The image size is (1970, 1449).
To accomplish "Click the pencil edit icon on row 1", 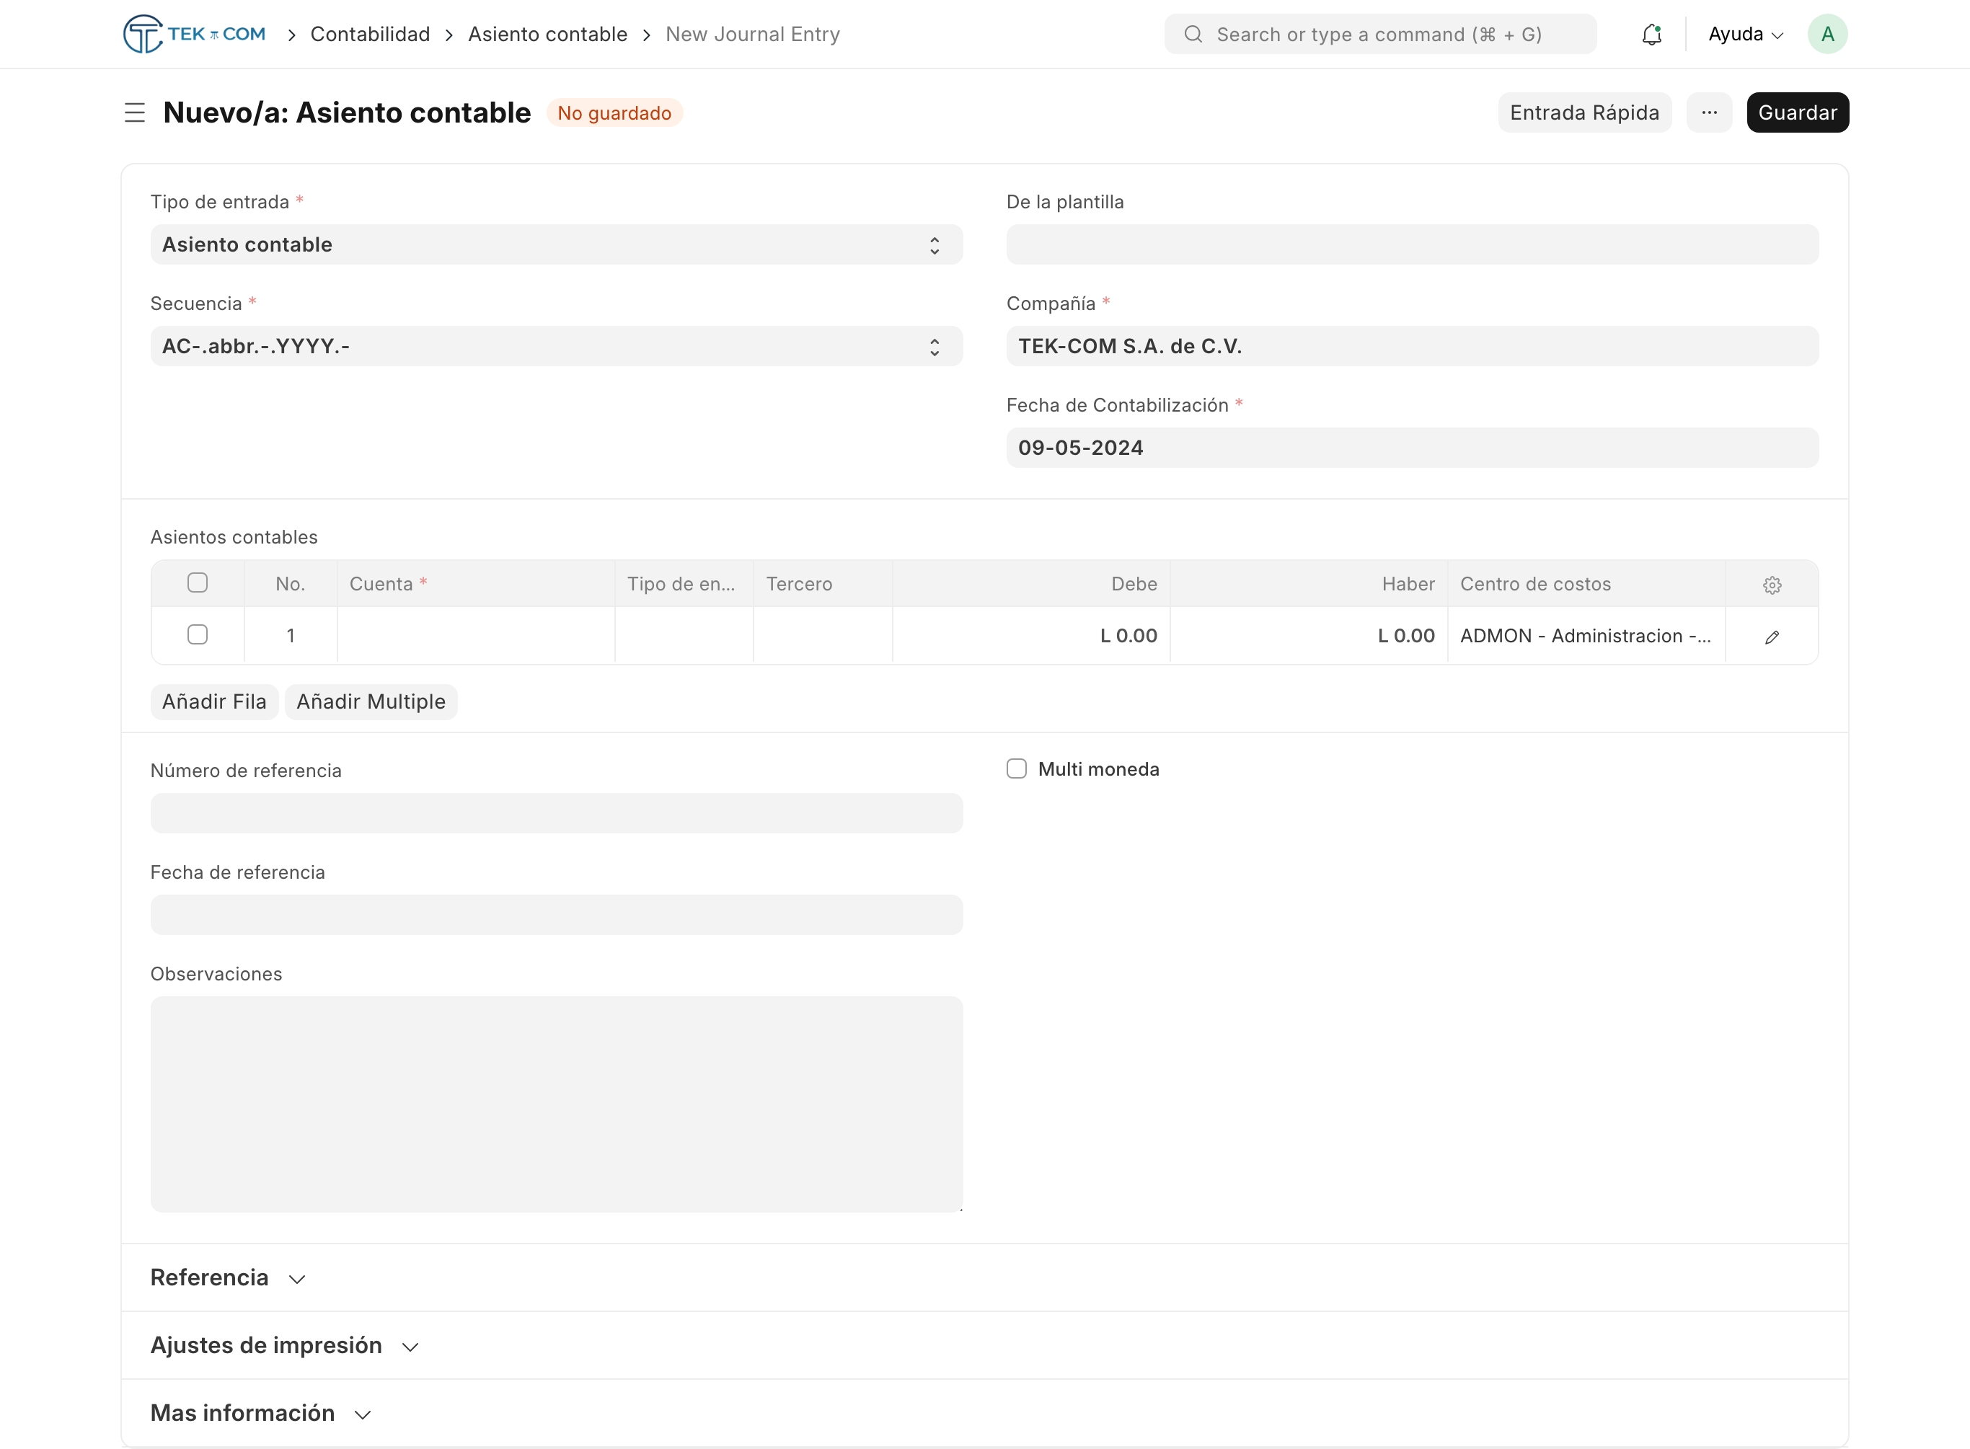I will 1772,637.
